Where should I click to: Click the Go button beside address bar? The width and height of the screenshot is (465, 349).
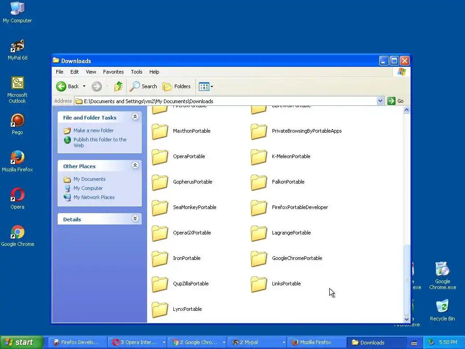(x=396, y=101)
